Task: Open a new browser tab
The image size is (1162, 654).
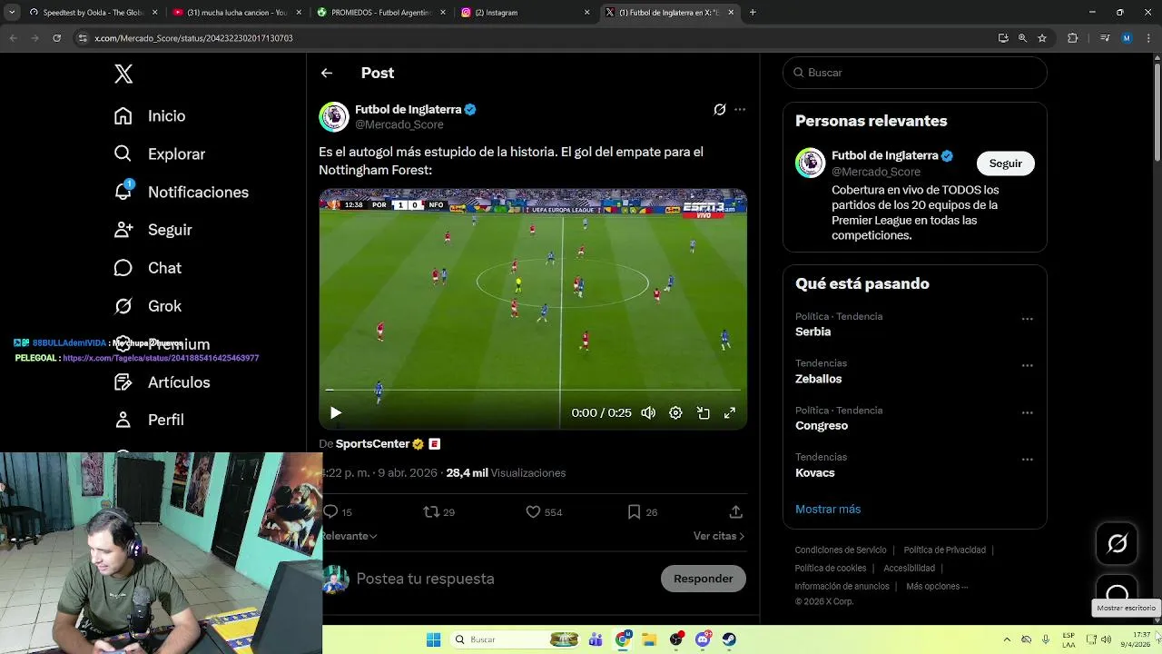Action: pyautogui.click(x=753, y=13)
